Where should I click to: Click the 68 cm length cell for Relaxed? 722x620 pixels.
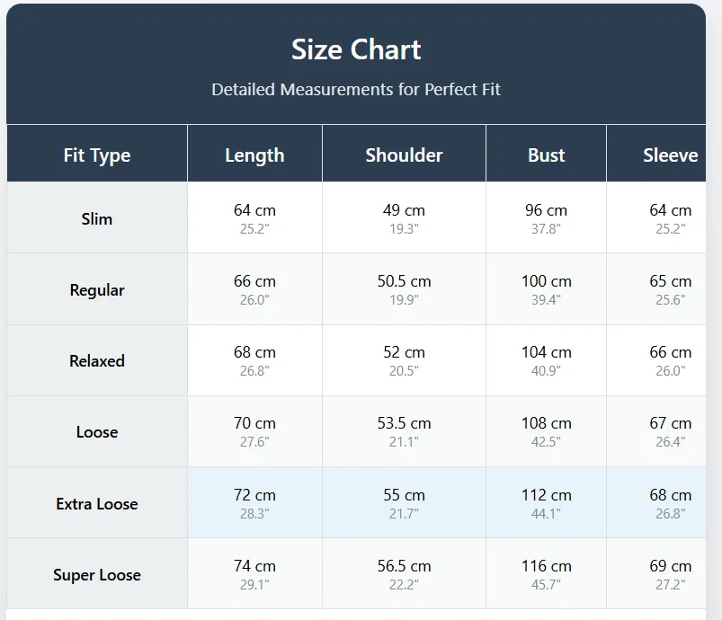(254, 360)
